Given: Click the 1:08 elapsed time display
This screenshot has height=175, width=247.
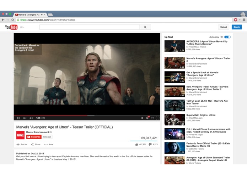Looking at the screenshot, I should (x=38, y=118).
